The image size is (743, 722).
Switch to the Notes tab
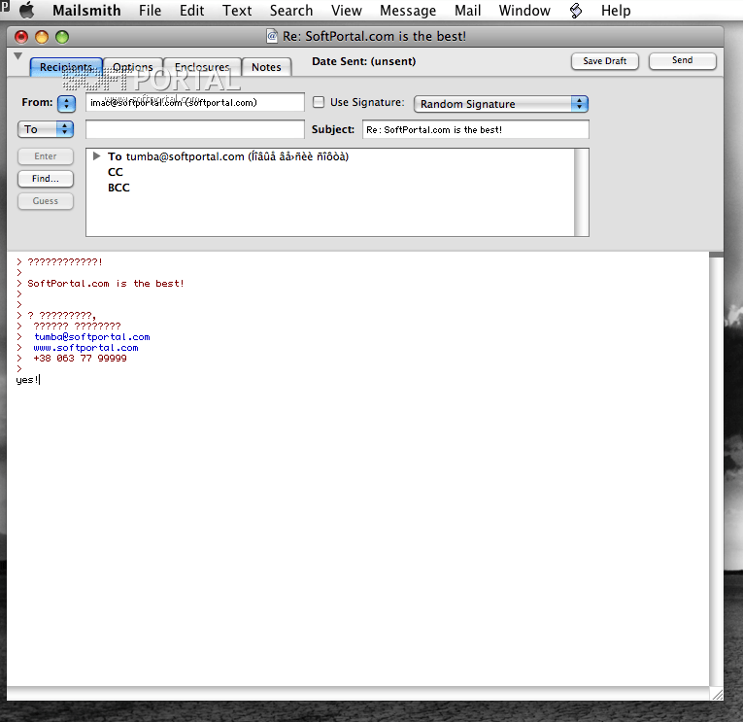[266, 67]
